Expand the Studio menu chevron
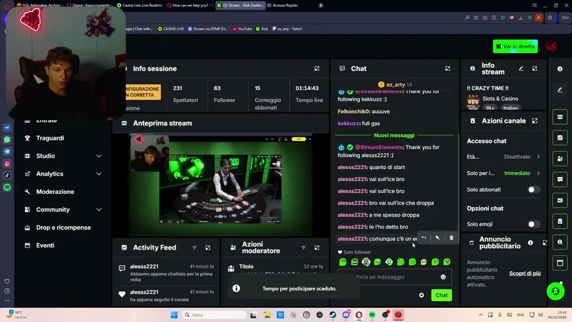572x322 pixels. coord(99,156)
